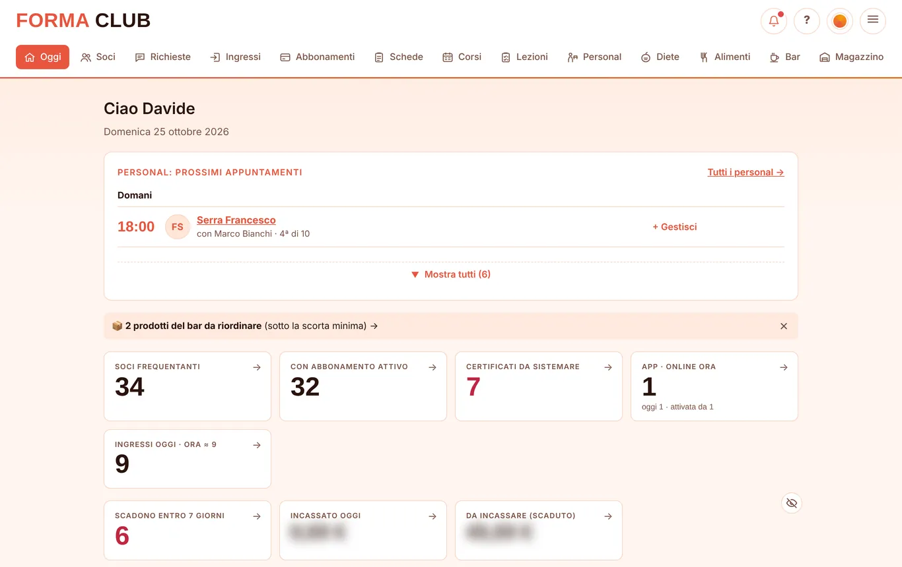This screenshot has height=567, width=902.
Task: Open the Soci section
Action: click(98, 57)
